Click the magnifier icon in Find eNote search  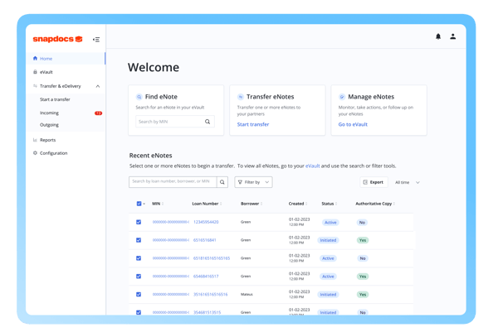tap(207, 122)
